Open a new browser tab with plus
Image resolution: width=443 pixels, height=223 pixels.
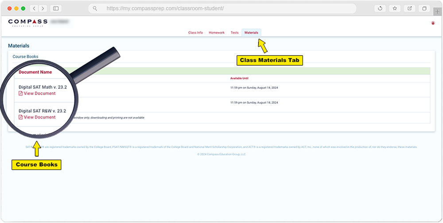click(438, 11)
